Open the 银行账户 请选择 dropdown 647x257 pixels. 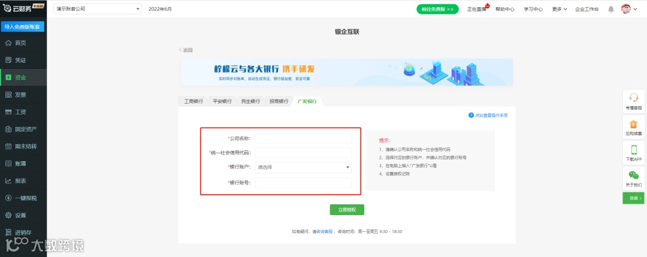[303, 167]
